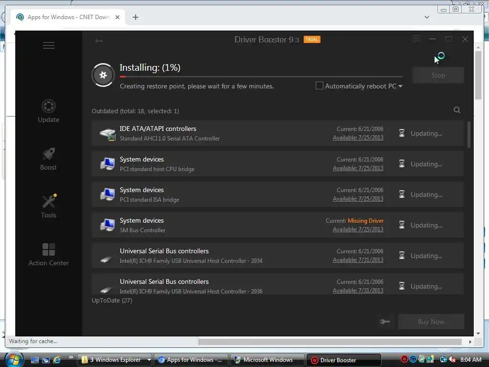489x367 pixels.
Task: Expand the Windows Explorer taskbar group arrow
Action: (x=149, y=360)
